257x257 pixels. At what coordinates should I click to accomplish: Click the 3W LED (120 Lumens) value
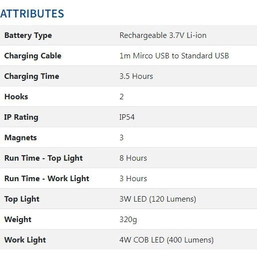coord(158,199)
